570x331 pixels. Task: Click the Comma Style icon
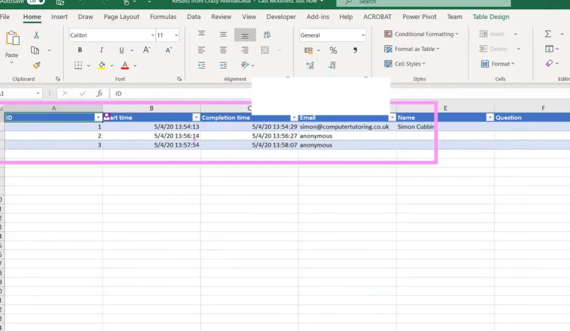pos(355,50)
